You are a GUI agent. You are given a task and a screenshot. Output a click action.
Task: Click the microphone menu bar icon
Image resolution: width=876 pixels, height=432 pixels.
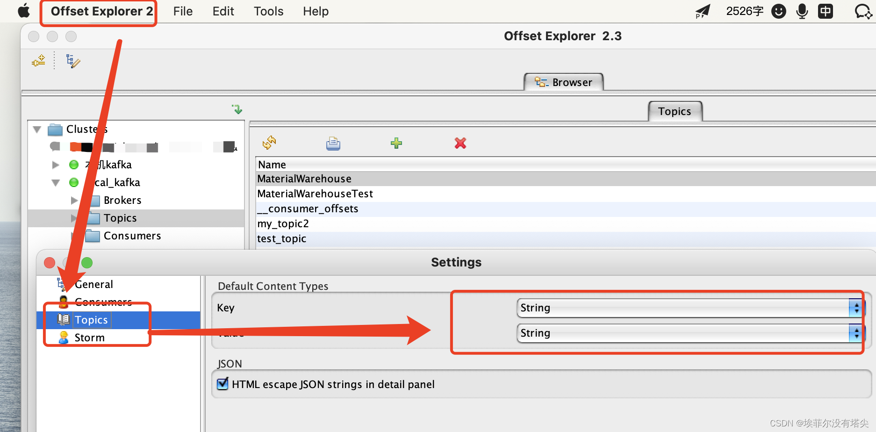click(x=802, y=11)
